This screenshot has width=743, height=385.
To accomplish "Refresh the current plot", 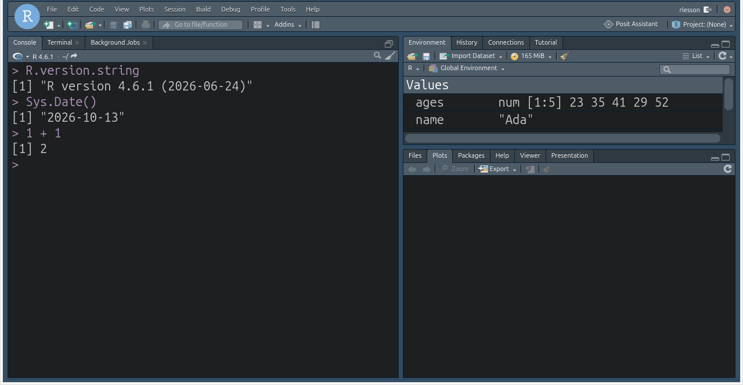I will point(727,169).
